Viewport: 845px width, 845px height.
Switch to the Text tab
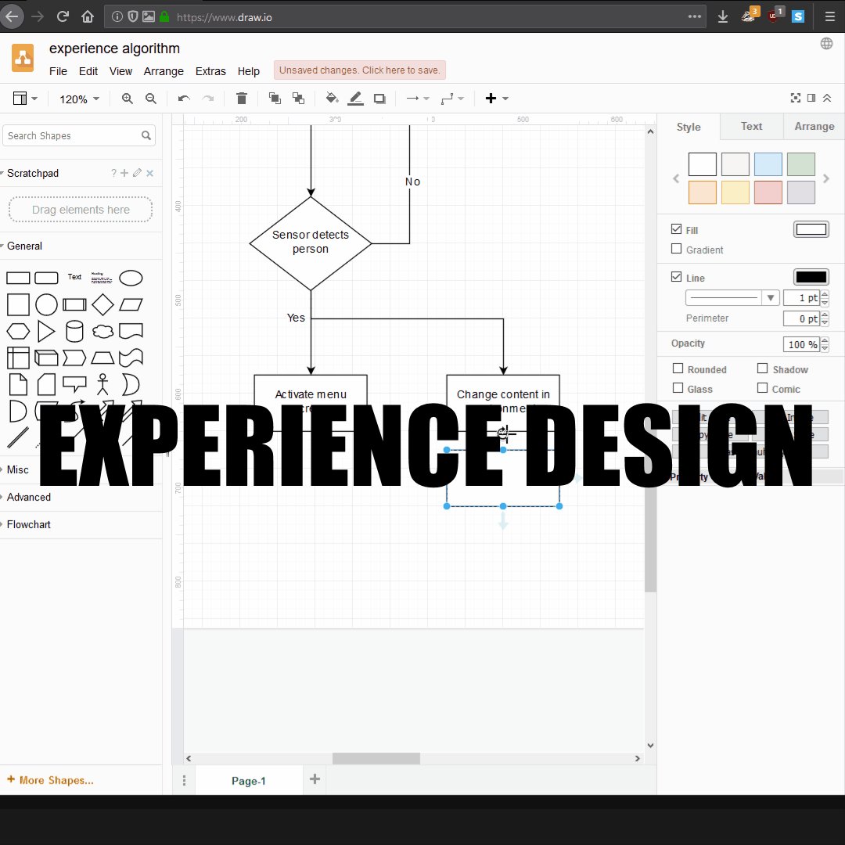pyautogui.click(x=751, y=126)
